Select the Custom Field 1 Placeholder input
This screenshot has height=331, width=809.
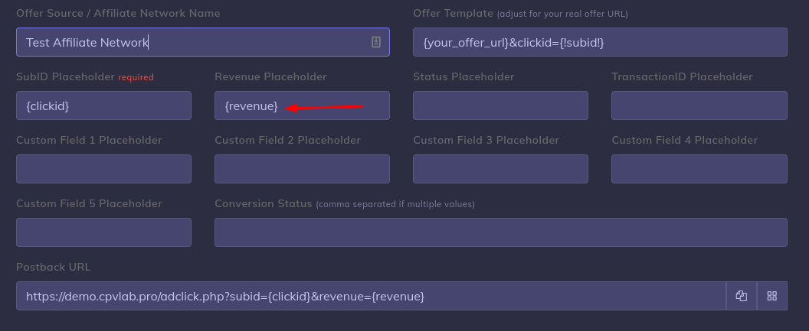click(x=103, y=169)
